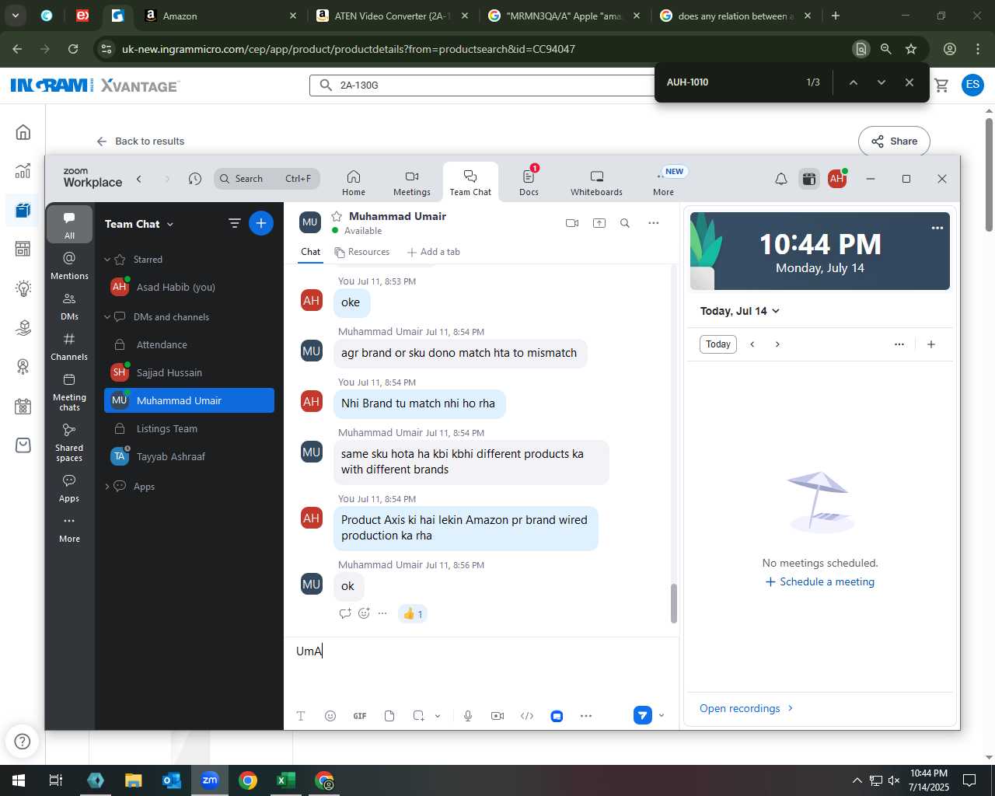Click Back to results in Ingram page
Screen dimensions: 995x796
pyautogui.click(x=141, y=141)
